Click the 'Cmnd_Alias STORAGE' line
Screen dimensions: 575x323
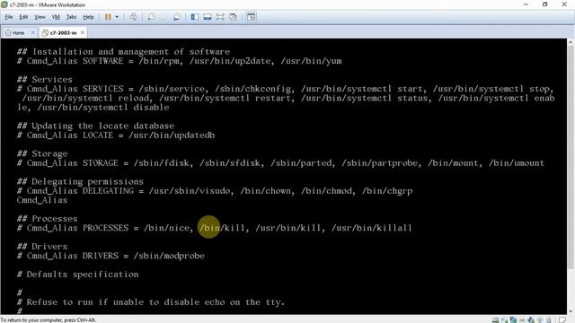(281, 163)
